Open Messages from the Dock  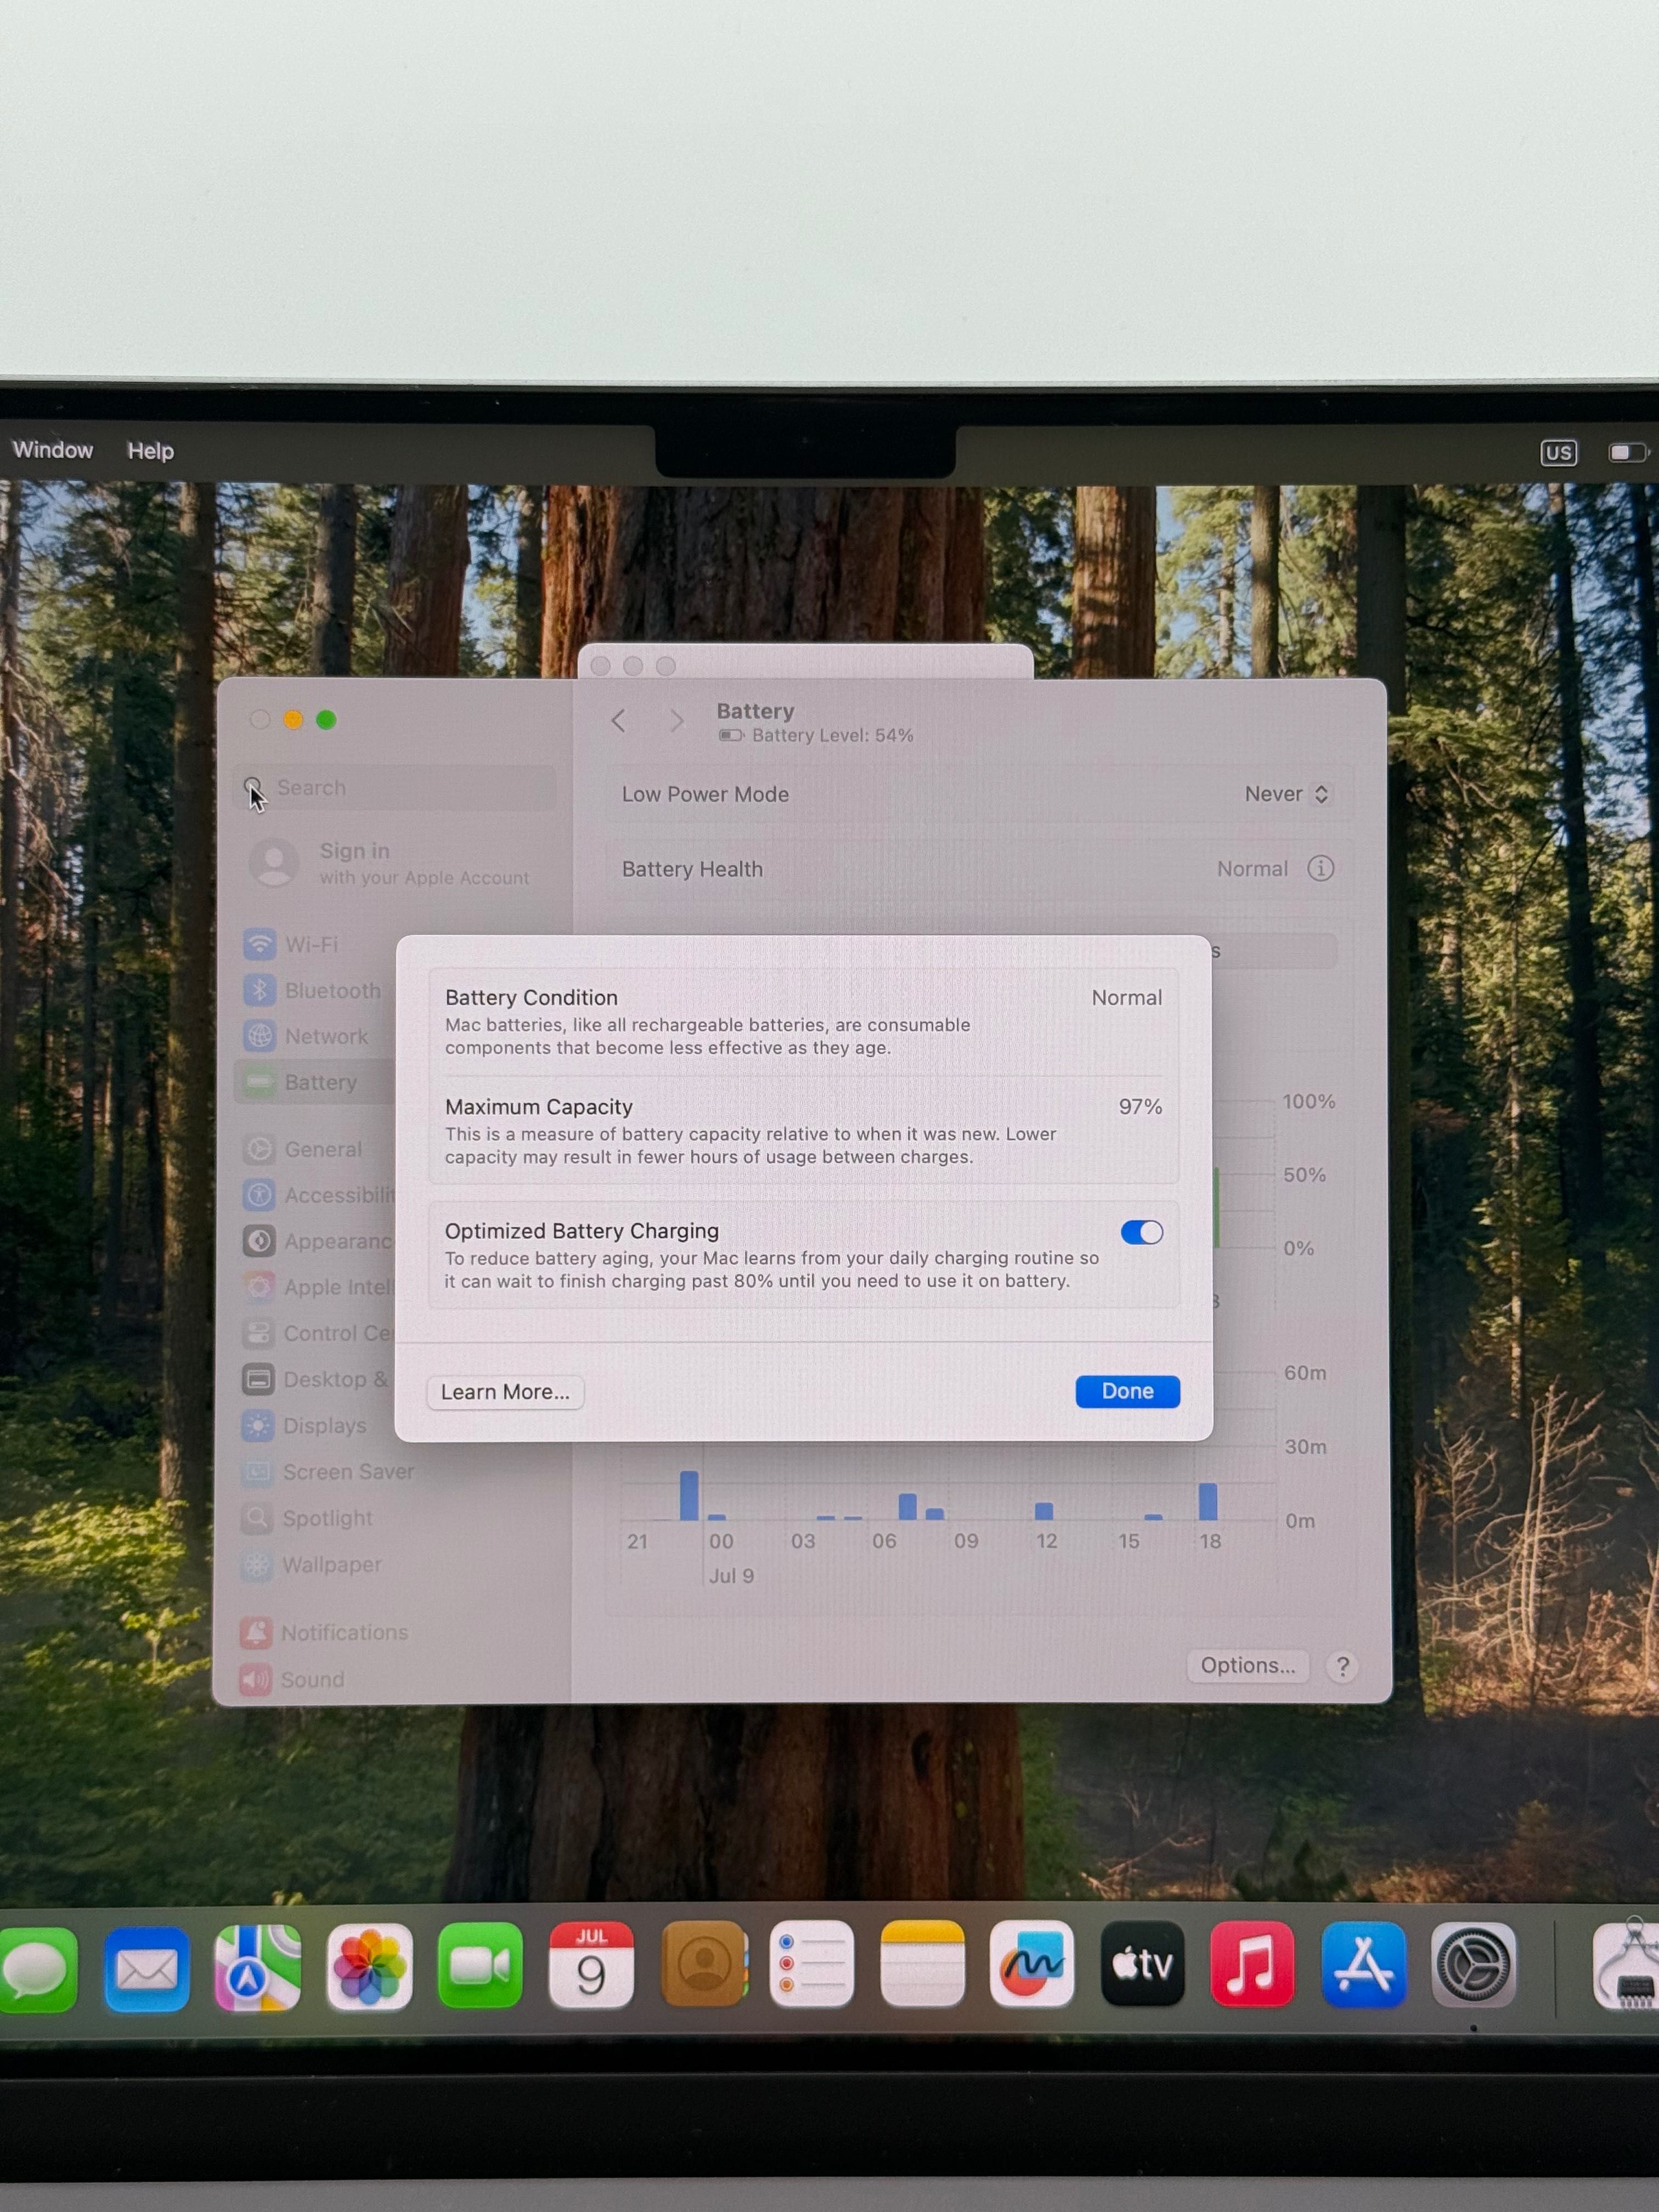pos(38,1969)
